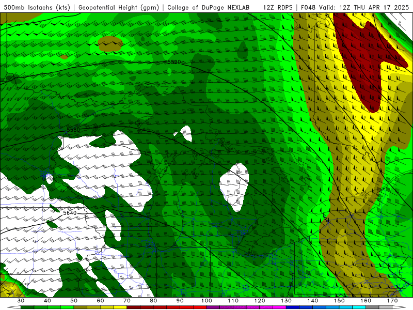Click the 40 value on the color scale
413x310 pixels.
[x=47, y=301]
